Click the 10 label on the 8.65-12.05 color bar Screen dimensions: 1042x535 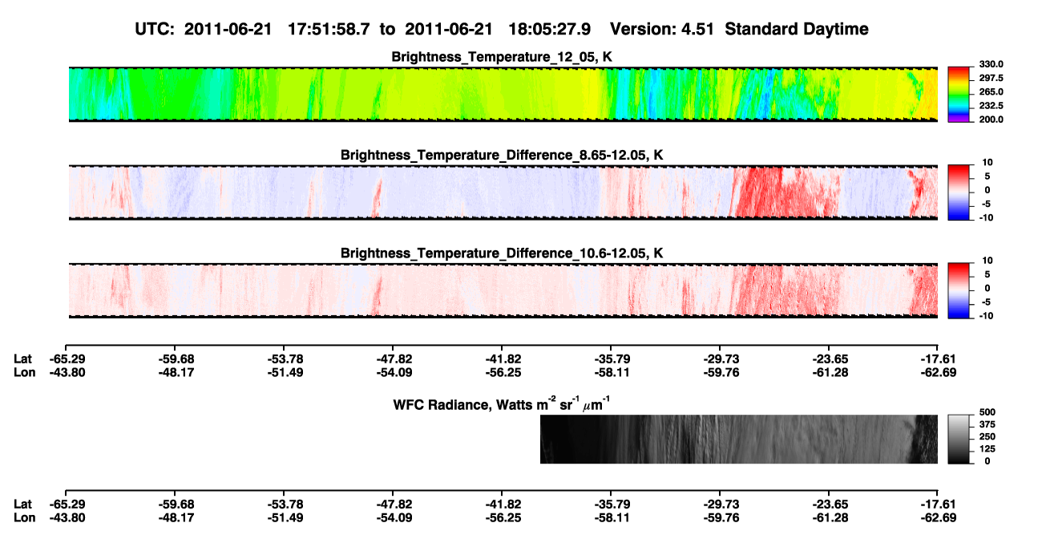[x=987, y=163]
